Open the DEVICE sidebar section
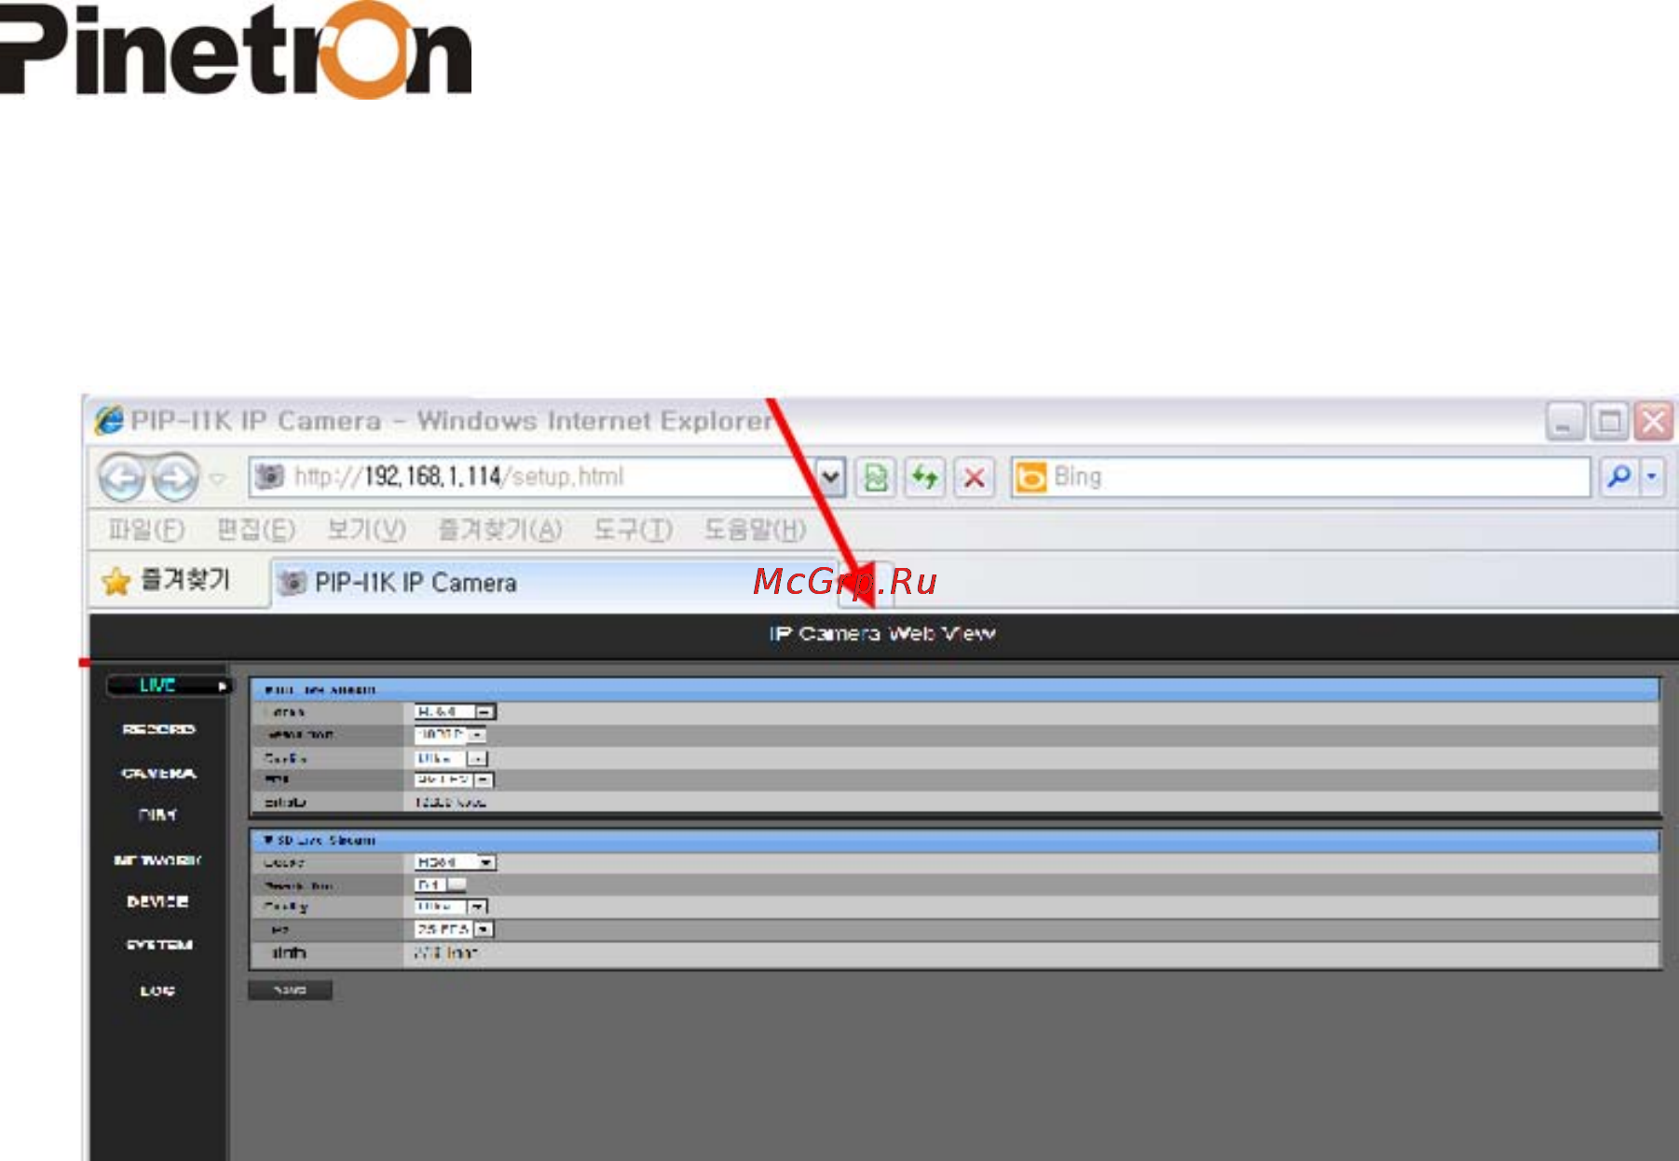Viewport: 1679px width, 1161px height. pos(157,901)
